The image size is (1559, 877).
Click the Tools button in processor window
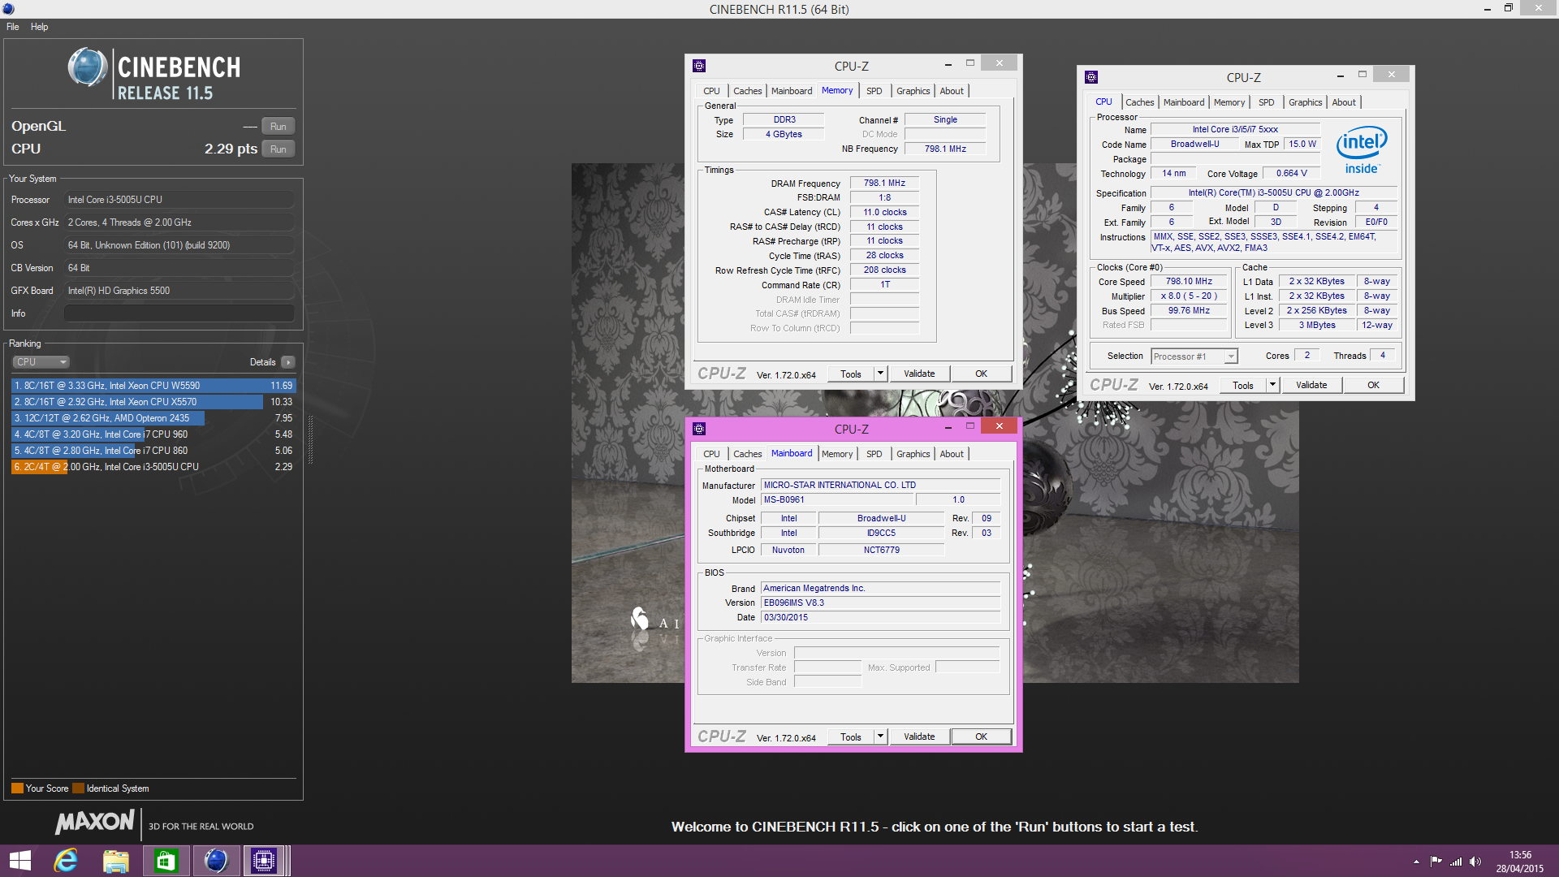1243,385
